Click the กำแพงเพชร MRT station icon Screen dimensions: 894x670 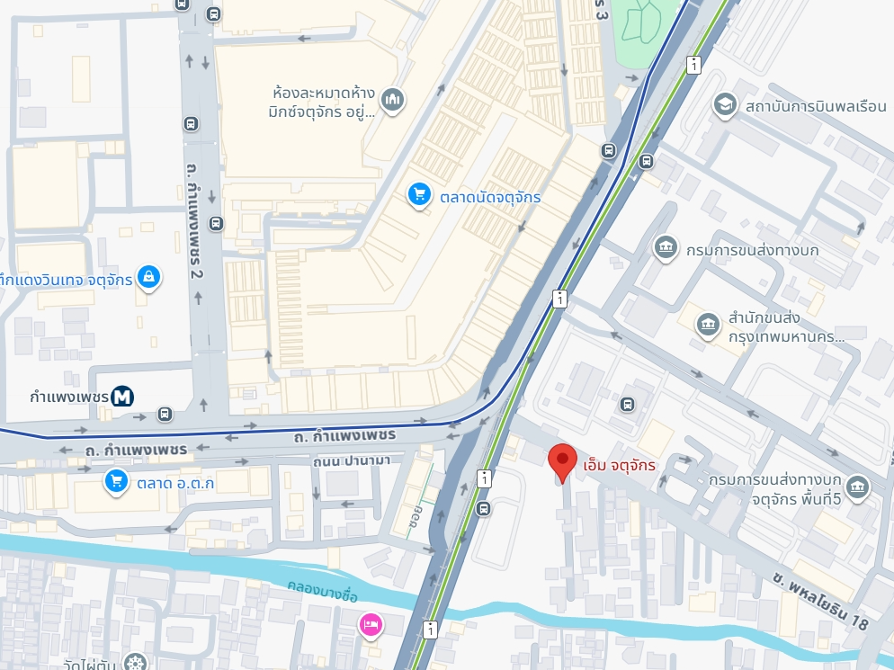pos(122,397)
